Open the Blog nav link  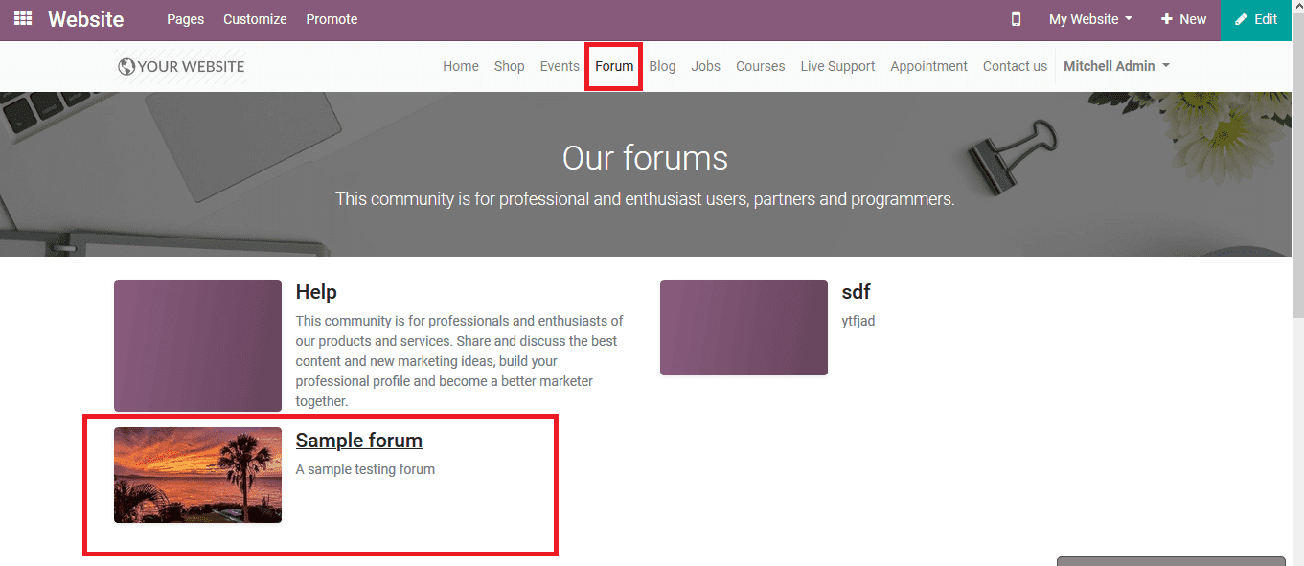pyautogui.click(x=662, y=66)
